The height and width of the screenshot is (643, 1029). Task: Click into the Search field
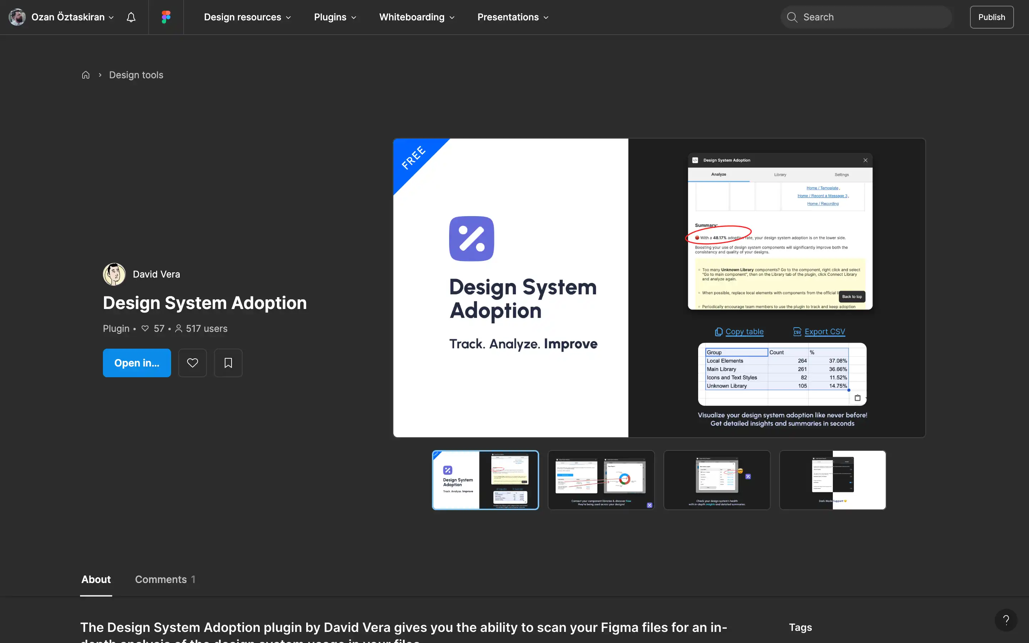[866, 17]
